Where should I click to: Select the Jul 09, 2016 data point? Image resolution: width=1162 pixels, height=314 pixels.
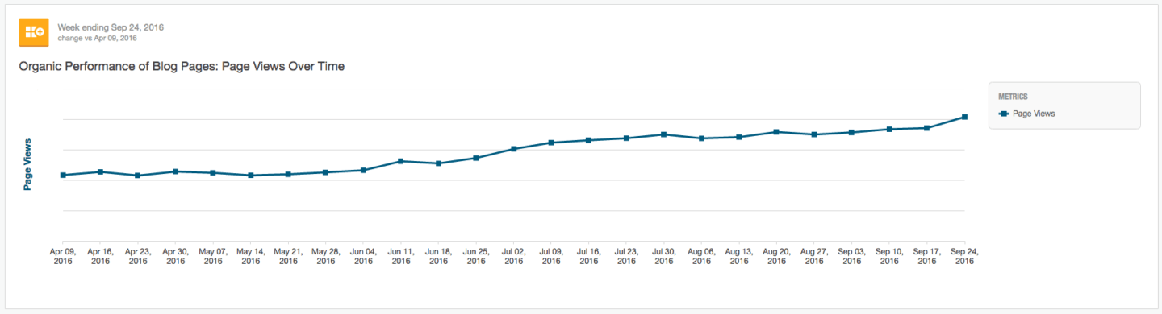point(551,143)
